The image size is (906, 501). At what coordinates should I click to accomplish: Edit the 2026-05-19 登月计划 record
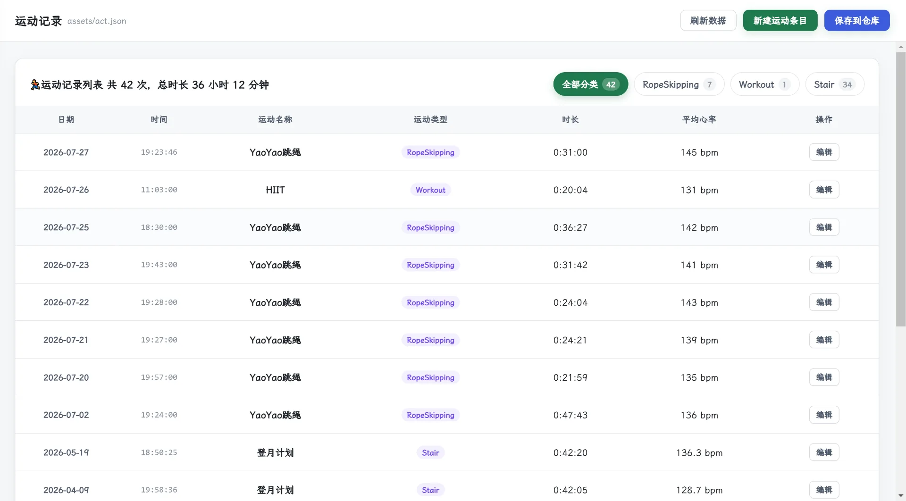(x=824, y=452)
